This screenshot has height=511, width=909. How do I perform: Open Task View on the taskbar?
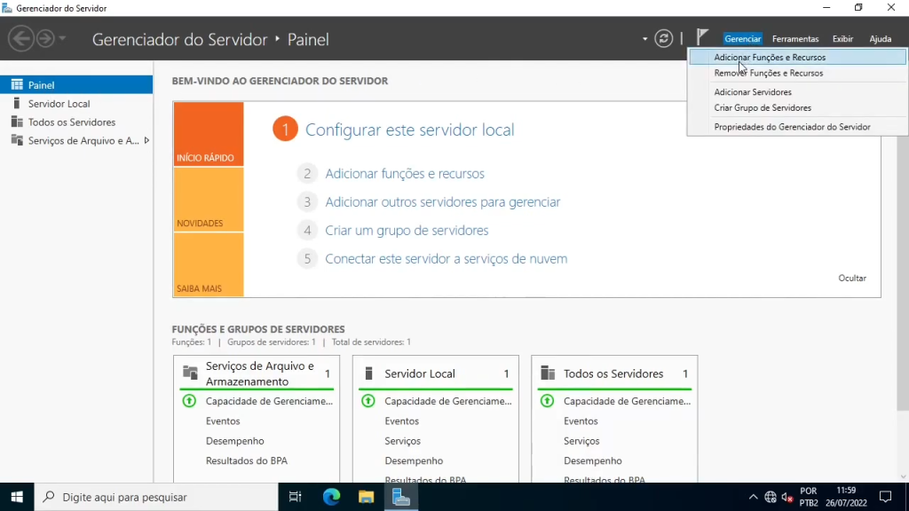click(x=295, y=497)
